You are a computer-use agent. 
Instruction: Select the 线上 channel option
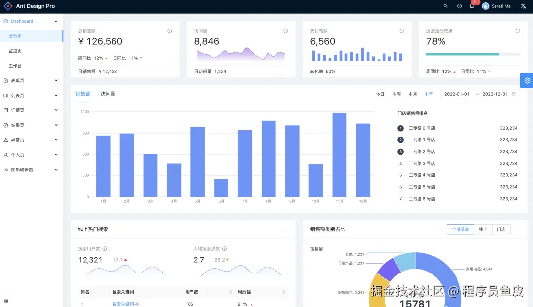(x=482, y=229)
